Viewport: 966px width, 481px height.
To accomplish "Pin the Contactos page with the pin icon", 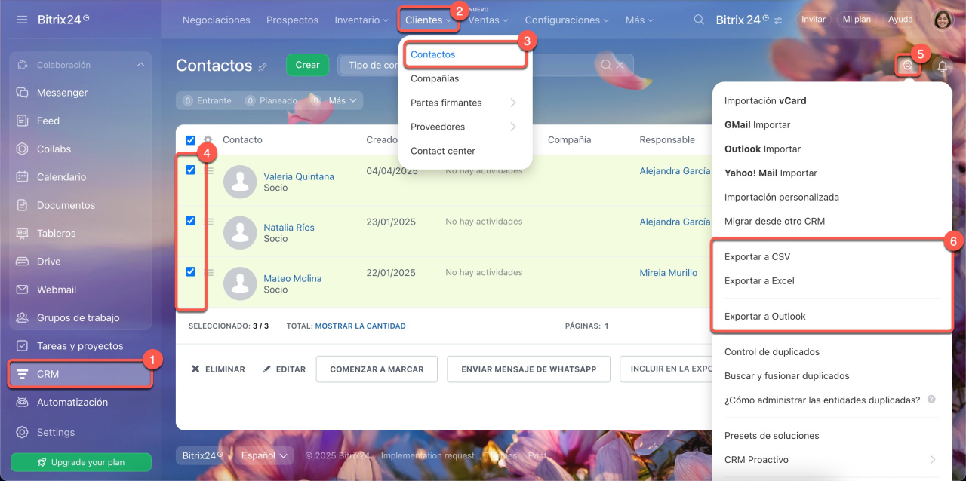I will tap(263, 66).
